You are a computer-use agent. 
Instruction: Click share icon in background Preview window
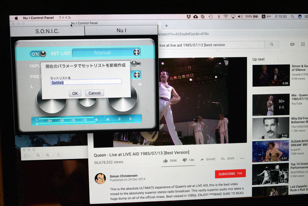point(59,155)
